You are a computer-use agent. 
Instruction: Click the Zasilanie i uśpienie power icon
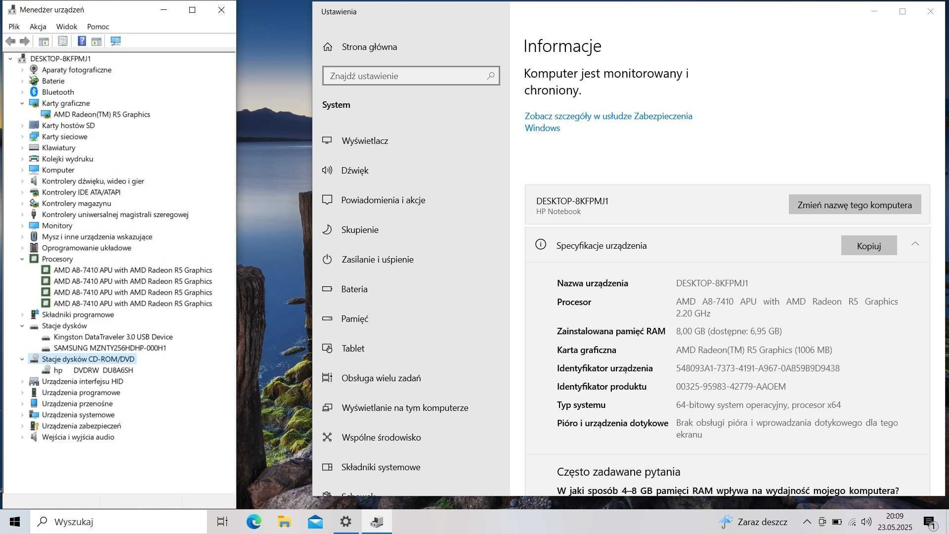click(x=327, y=259)
